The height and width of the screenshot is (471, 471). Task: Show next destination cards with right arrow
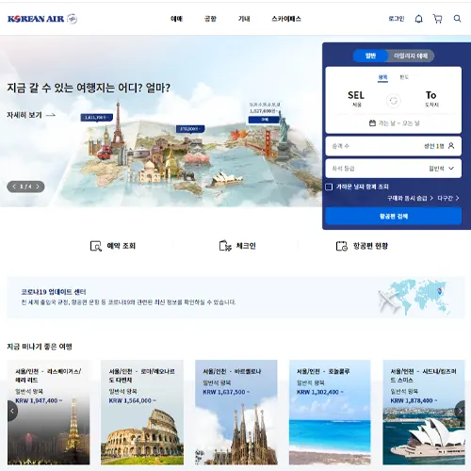click(460, 411)
